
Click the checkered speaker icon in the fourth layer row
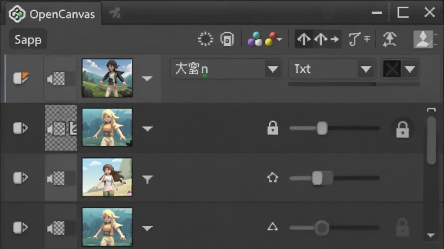56,228
